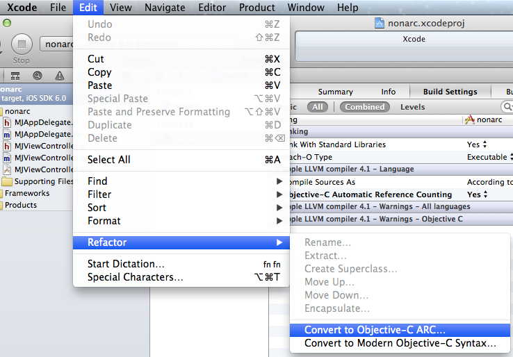Open the issue navigator warning icon
The height and width of the screenshot is (357, 513).
(59, 76)
